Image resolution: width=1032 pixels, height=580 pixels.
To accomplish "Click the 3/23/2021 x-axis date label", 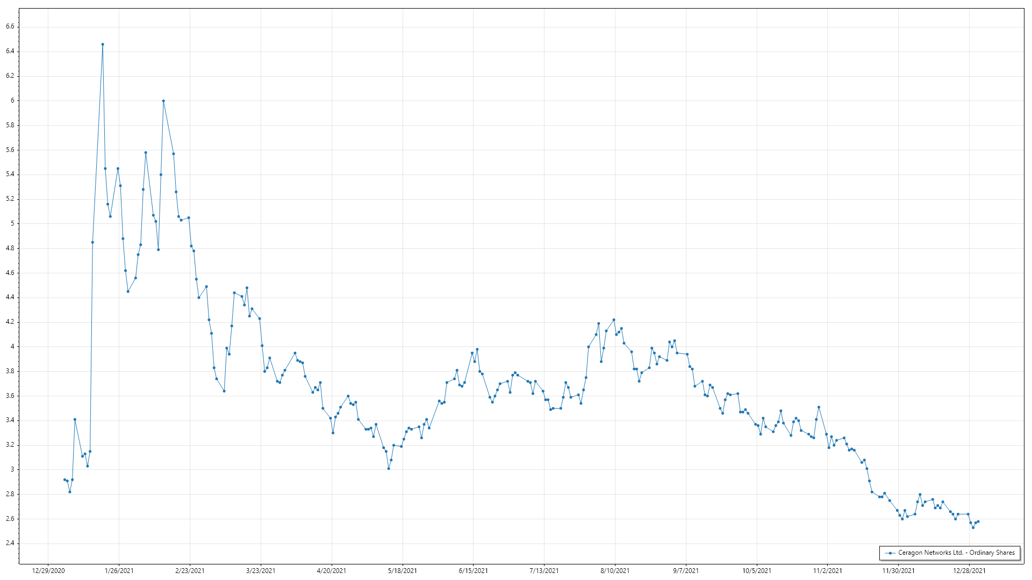I will (x=261, y=571).
